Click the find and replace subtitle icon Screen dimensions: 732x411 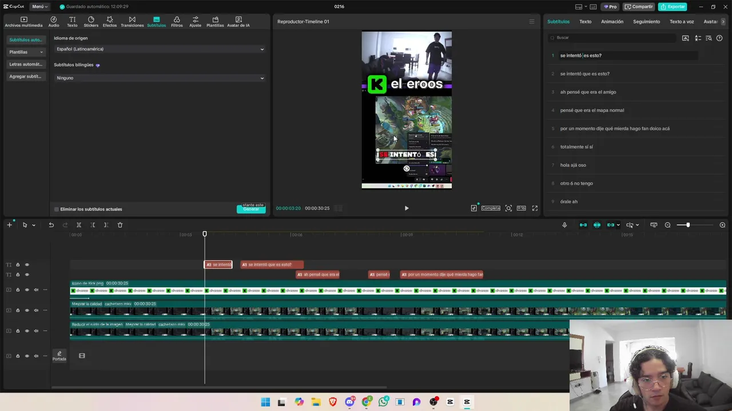(x=709, y=38)
